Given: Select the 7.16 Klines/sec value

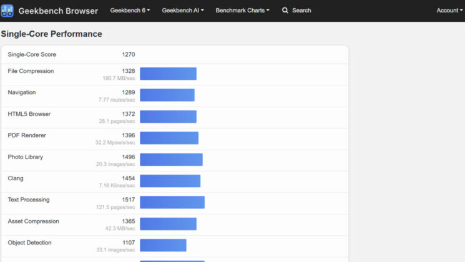Looking at the screenshot, I should pos(117,185).
